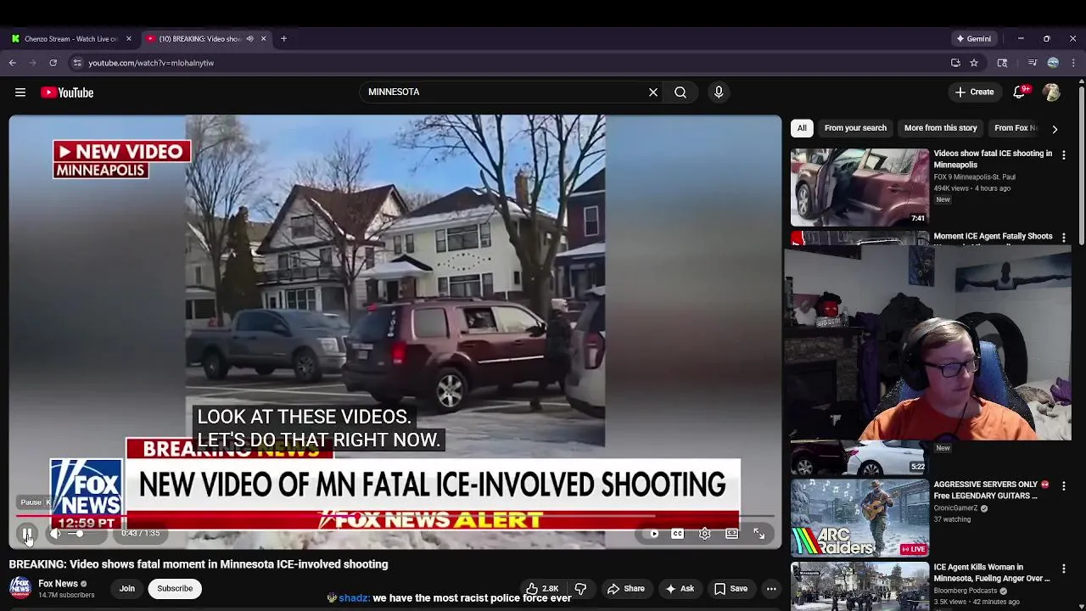
Task: Save the video to a playlist
Action: (x=731, y=589)
